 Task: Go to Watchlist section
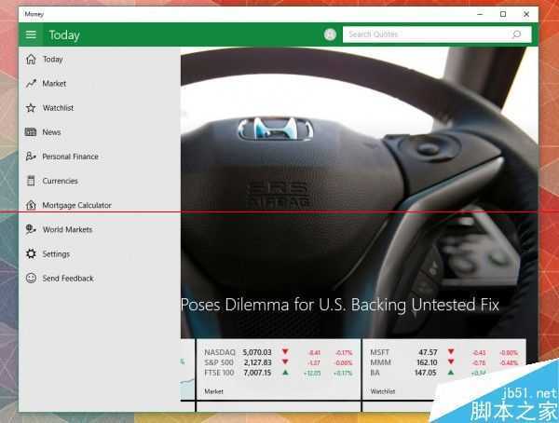(100, 108)
